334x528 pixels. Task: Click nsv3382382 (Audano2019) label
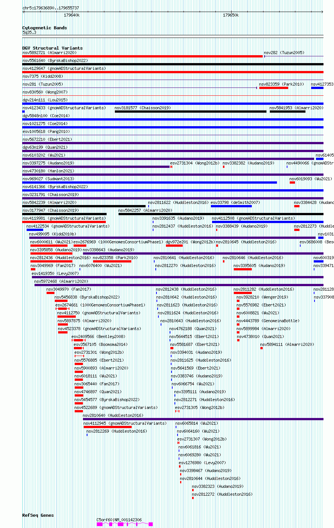pos(248,163)
